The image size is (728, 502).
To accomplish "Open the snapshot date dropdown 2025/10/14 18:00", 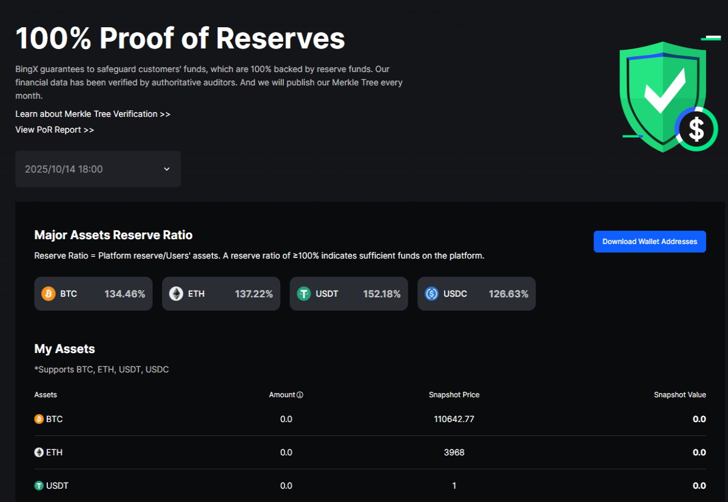I will coord(98,169).
